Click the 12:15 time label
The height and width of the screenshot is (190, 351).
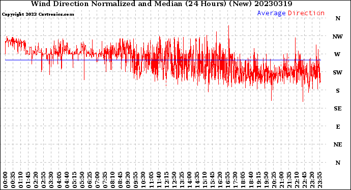(166, 180)
